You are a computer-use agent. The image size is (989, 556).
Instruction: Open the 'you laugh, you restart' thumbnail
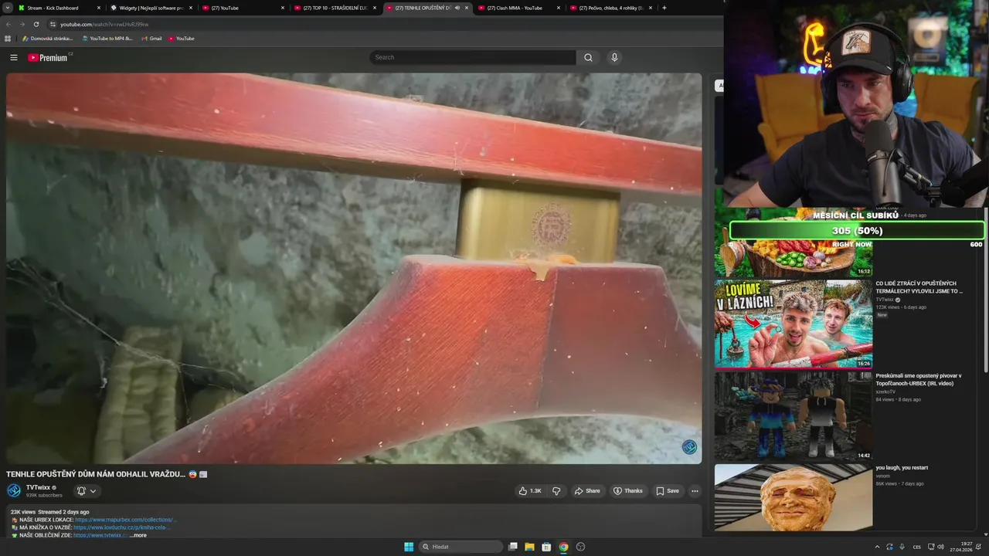793,497
